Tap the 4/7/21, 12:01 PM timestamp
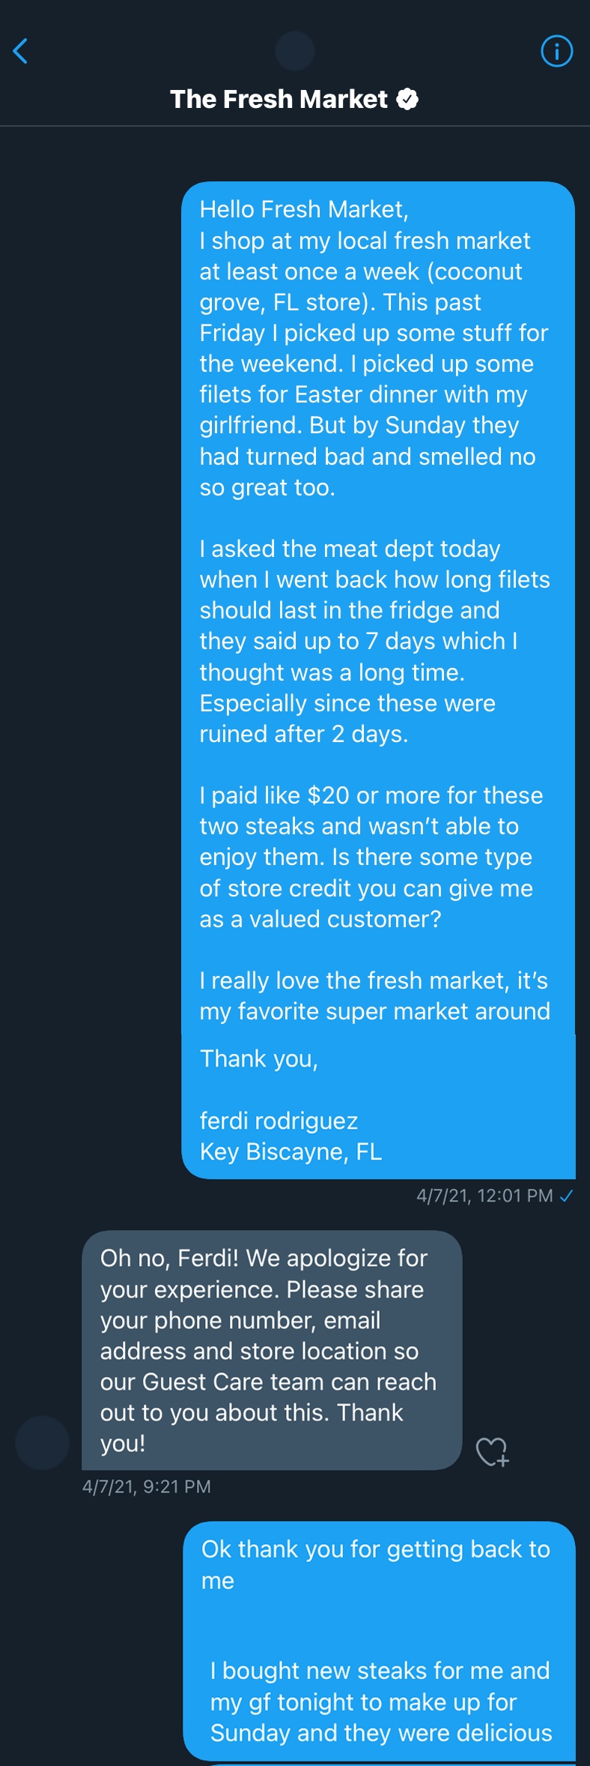The image size is (590, 1766). [484, 1196]
